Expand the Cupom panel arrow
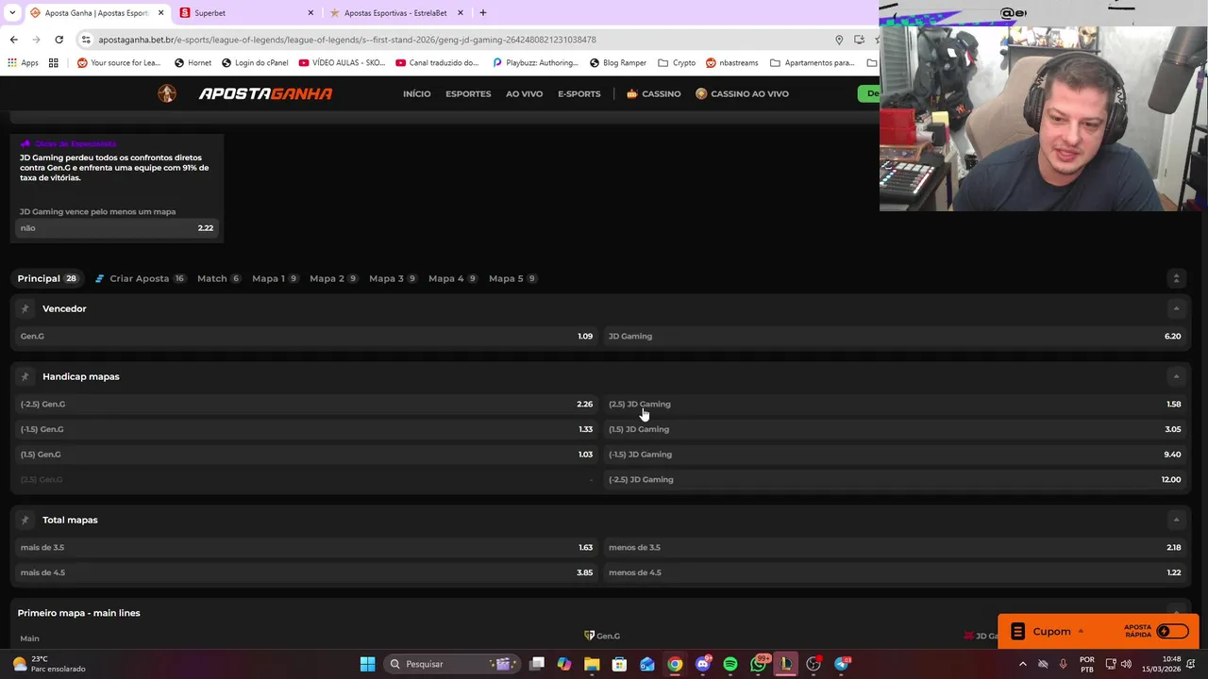 tap(1081, 632)
